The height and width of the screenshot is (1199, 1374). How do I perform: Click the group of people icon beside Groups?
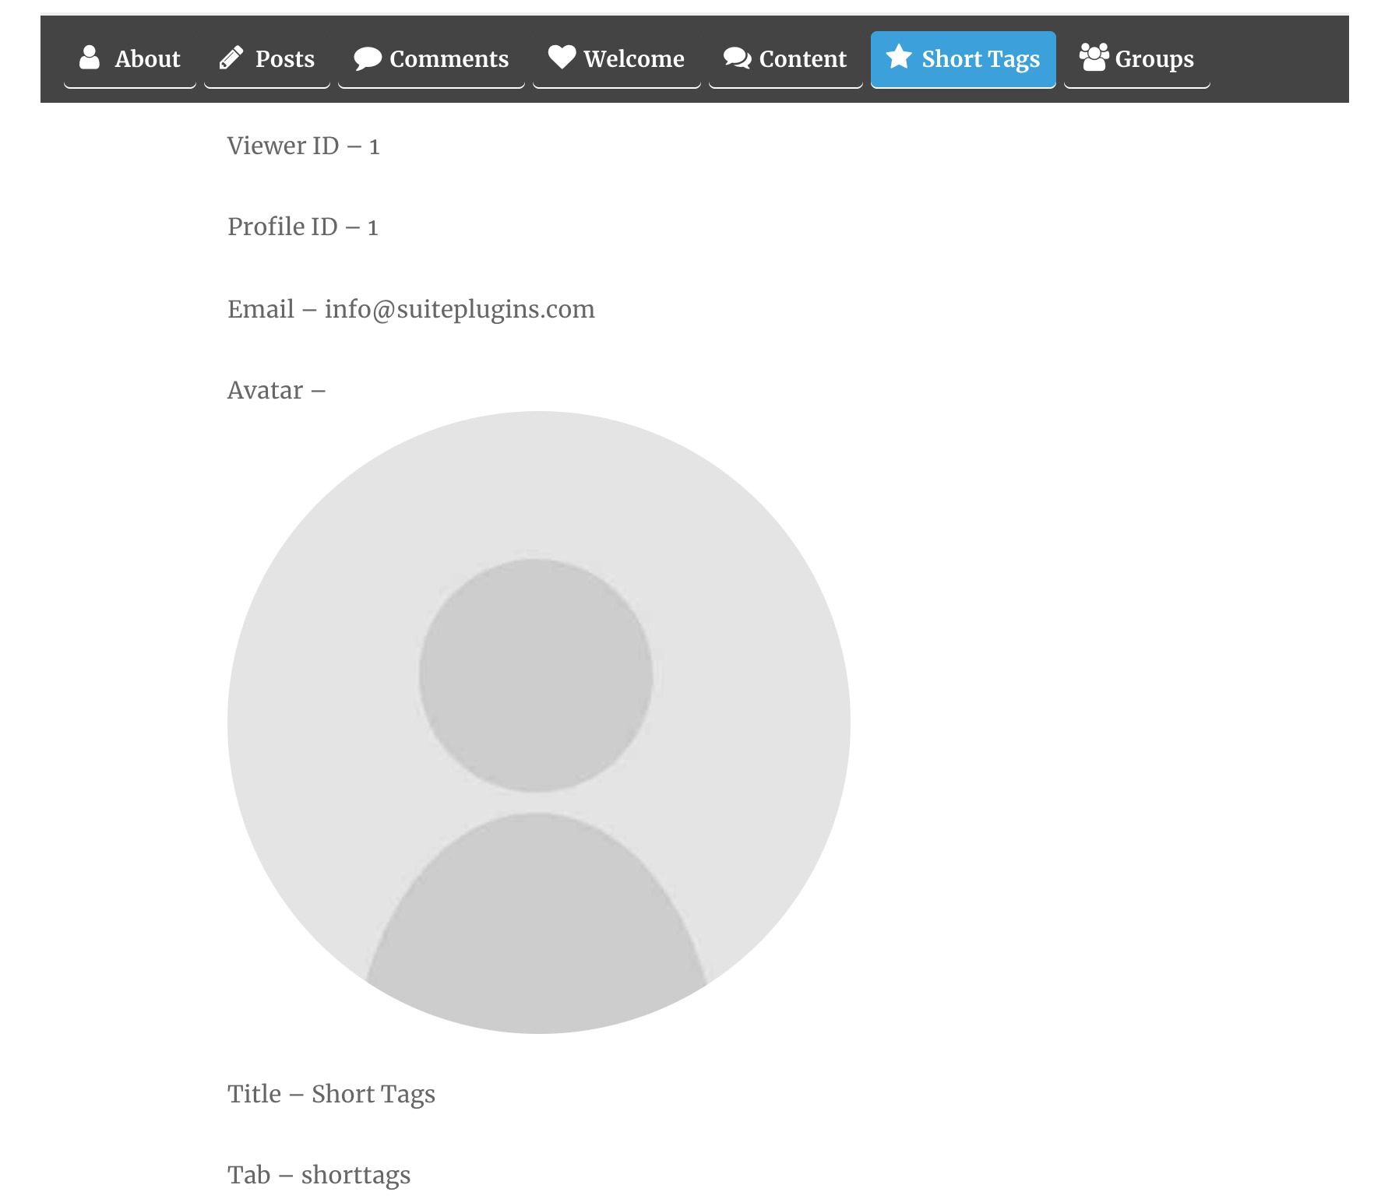click(x=1094, y=58)
